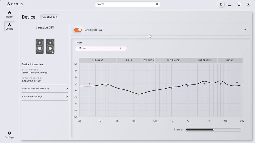Select the HIGHS band header
The image size is (255, 143).
coord(230,60)
